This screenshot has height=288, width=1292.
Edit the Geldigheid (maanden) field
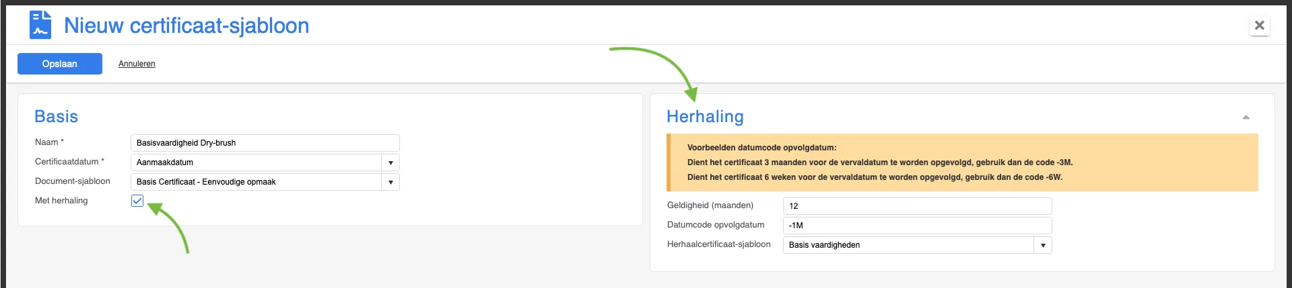[x=917, y=206]
